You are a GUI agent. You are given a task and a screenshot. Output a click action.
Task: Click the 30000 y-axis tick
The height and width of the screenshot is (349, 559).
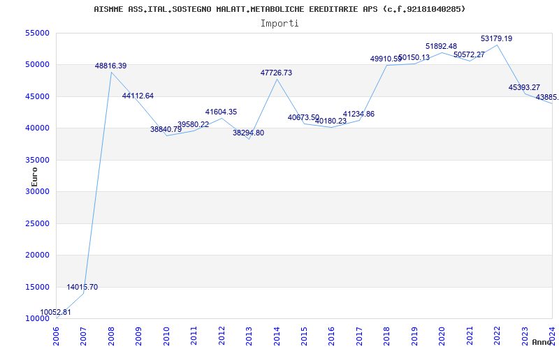pos(37,191)
